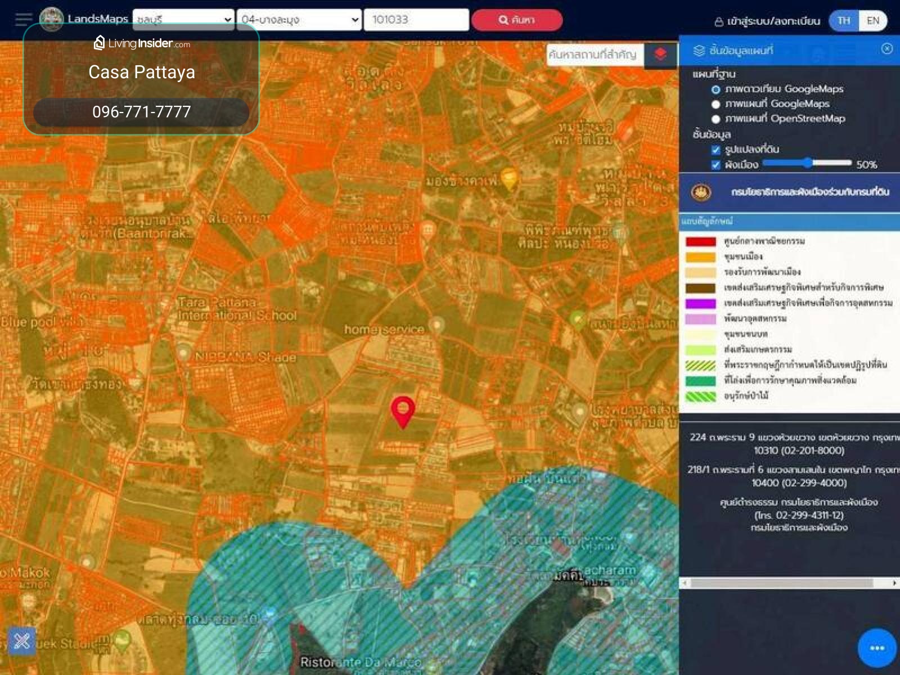Toggle the city plan layer checkbox
900x675 pixels.
[715, 165]
